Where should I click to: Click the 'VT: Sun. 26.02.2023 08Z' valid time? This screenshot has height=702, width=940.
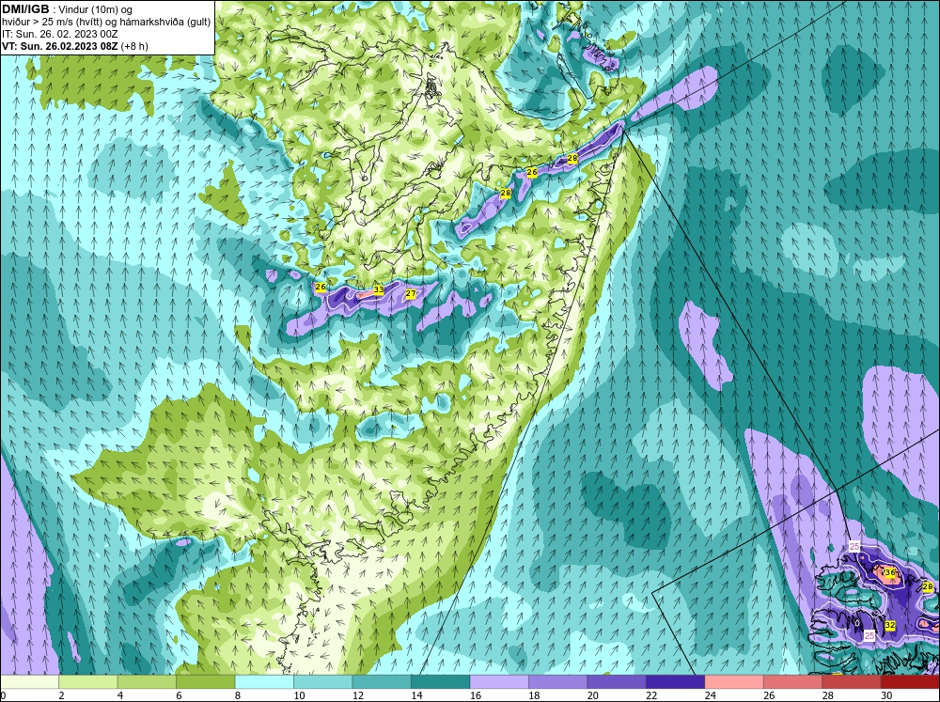(x=60, y=46)
